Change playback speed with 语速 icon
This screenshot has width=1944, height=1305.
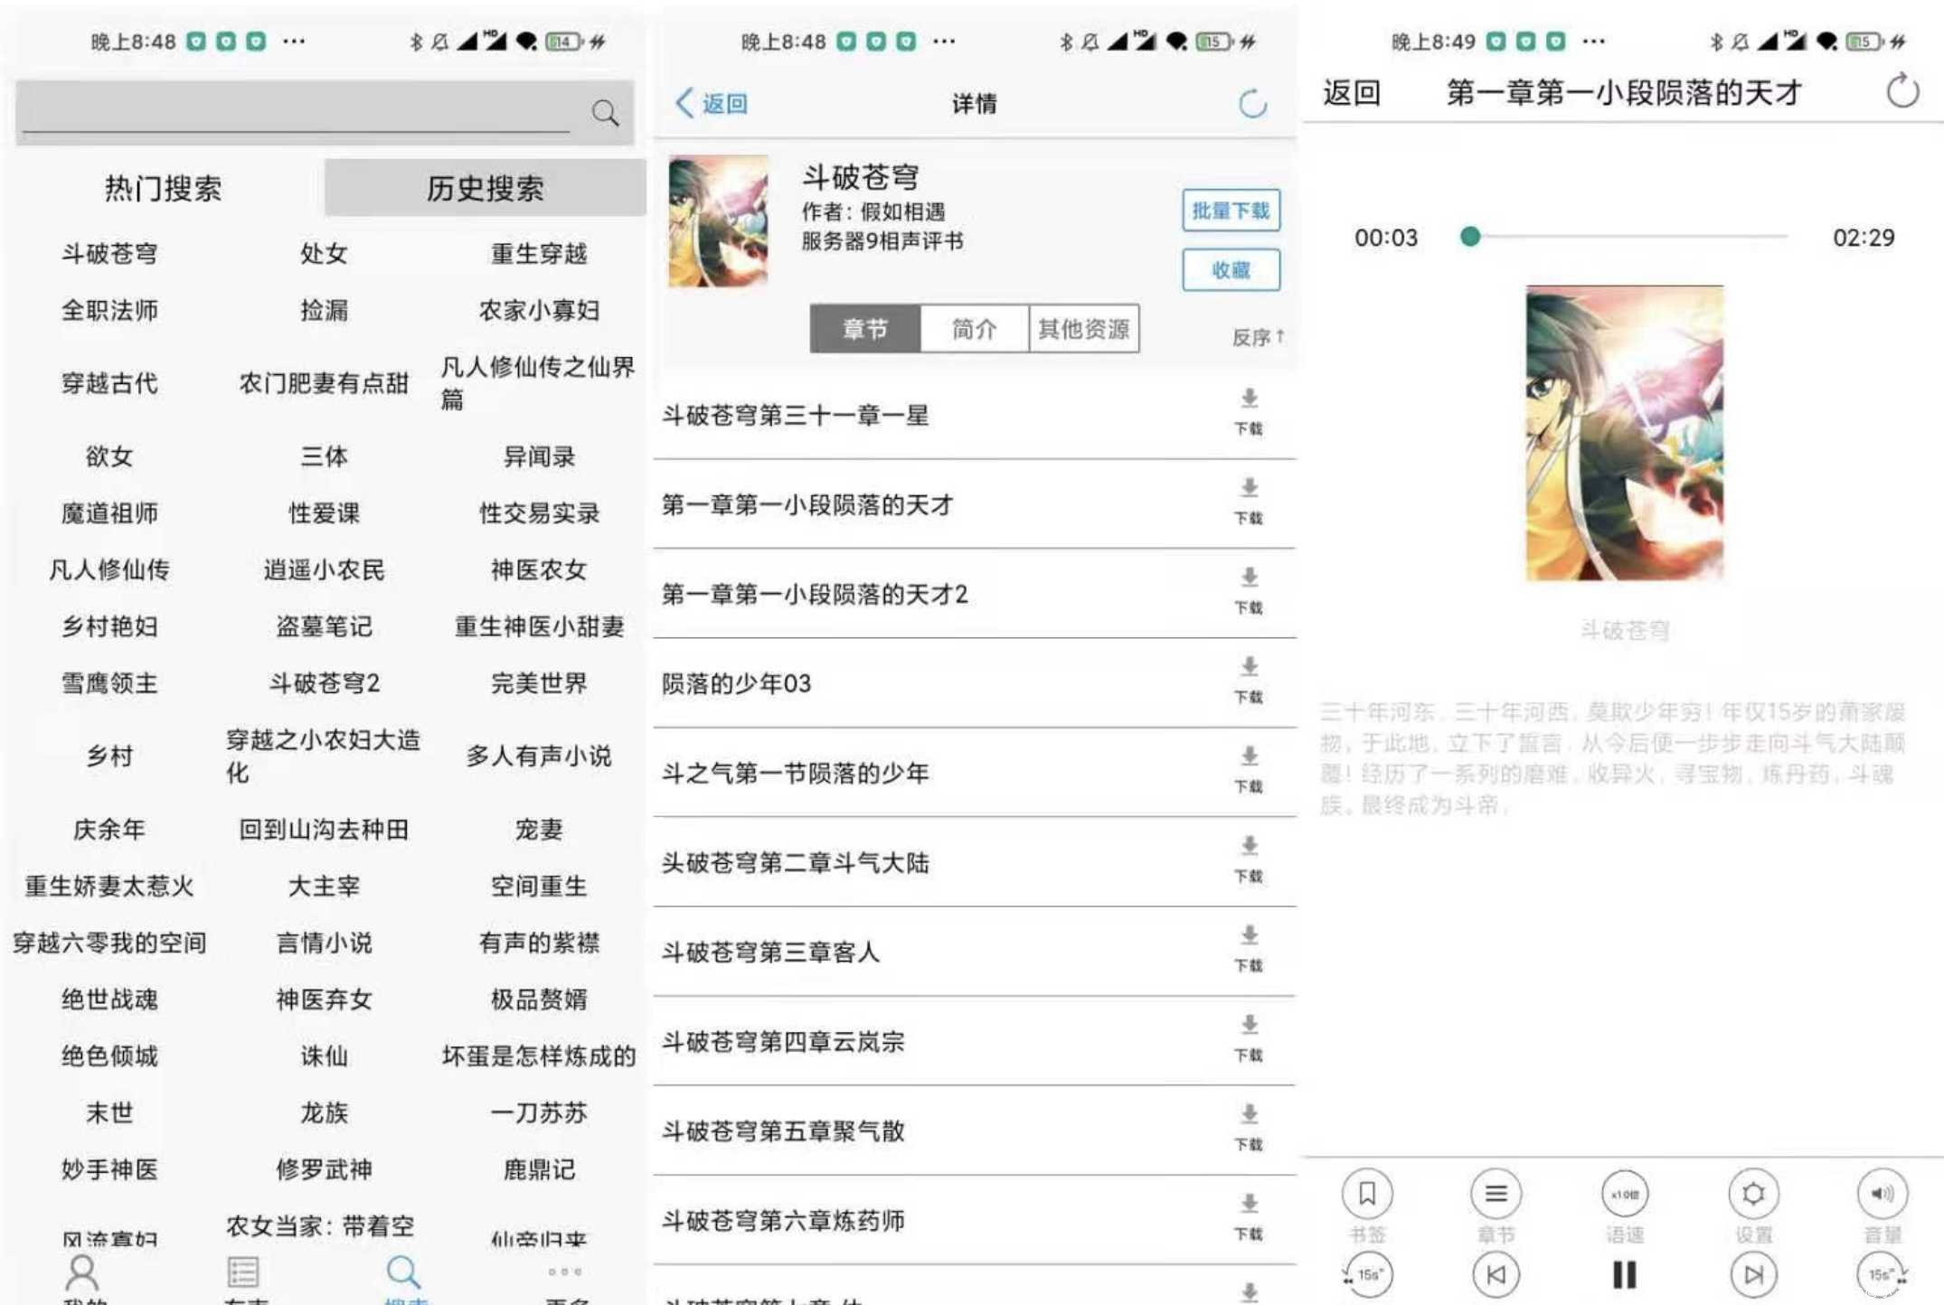point(1625,1194)
